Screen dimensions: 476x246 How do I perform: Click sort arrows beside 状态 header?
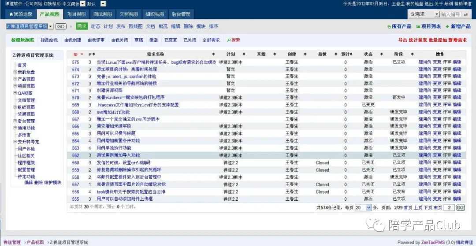(382, 54)
